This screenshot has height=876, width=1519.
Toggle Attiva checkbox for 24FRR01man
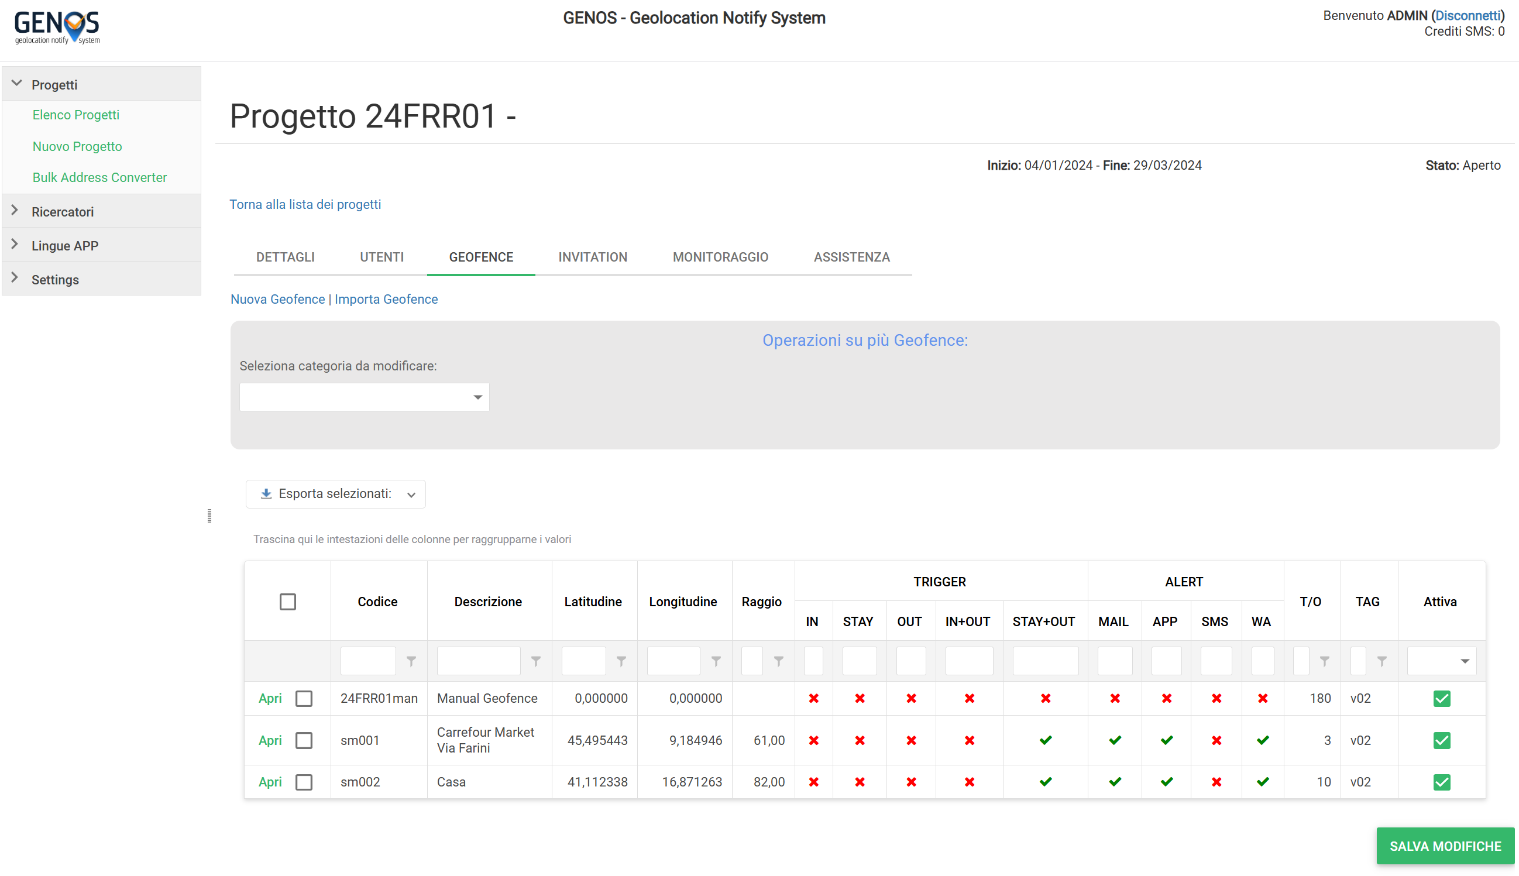1441,698
